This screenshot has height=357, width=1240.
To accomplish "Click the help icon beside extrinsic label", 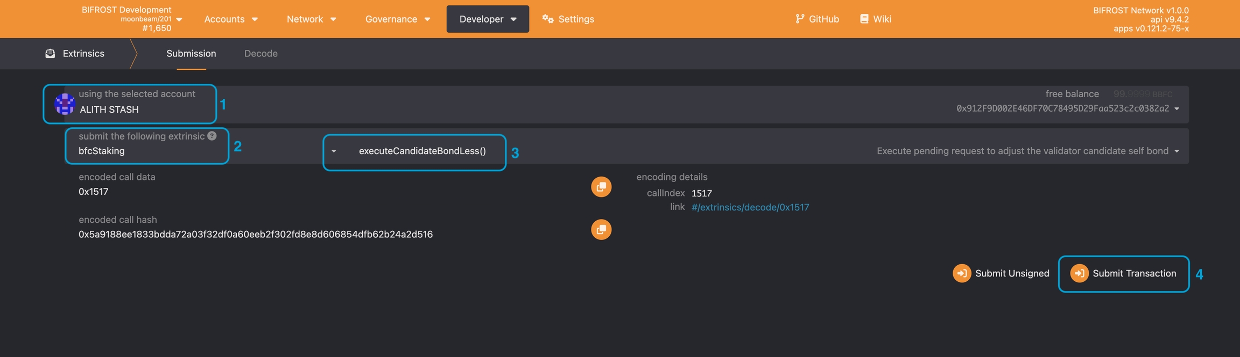I will tap(212, 136).
